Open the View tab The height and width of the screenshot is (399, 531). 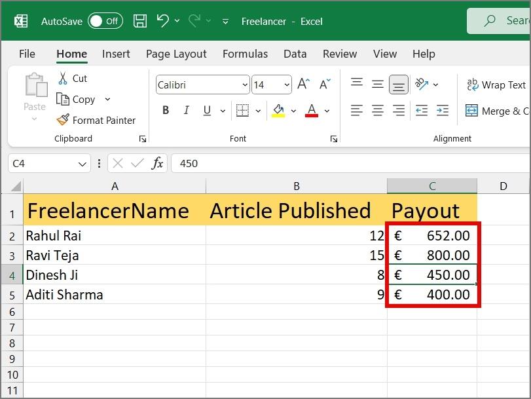click(x=385, y=54)
